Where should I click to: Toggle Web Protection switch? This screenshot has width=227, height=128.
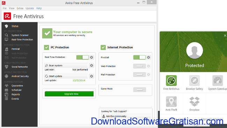(139, 66)
